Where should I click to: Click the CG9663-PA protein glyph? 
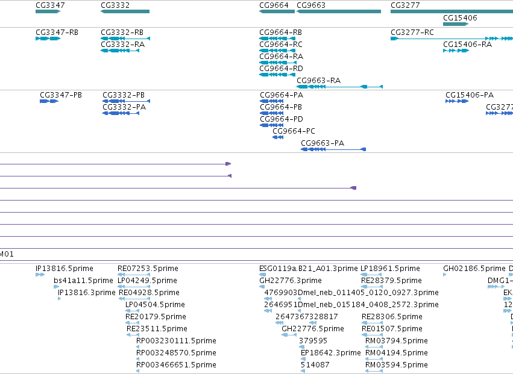pos(333,149)
